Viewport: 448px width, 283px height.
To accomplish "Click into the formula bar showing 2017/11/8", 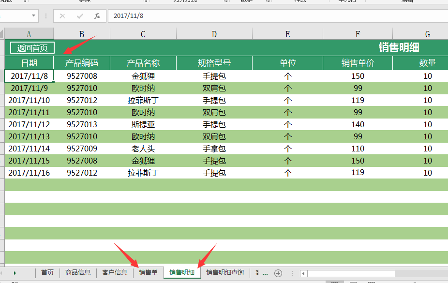I will click(277, 15).
